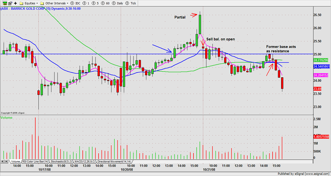Click the study tabs scroll-left arrow
The height and width of the screenshot is (176, 331).
point(2,162)
